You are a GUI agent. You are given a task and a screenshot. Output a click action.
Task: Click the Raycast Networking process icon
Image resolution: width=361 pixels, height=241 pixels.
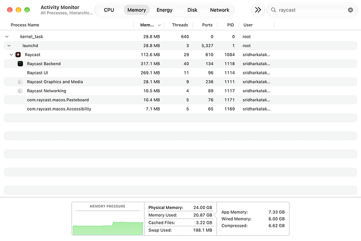point(20,91)
